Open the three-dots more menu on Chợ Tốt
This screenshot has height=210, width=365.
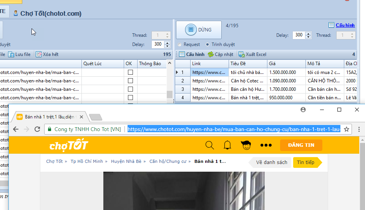[266, 145]
